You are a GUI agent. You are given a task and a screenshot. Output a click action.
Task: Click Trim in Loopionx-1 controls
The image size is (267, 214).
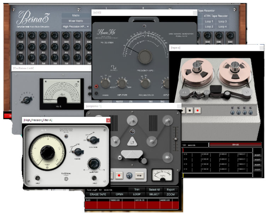(x=137, y=190)
